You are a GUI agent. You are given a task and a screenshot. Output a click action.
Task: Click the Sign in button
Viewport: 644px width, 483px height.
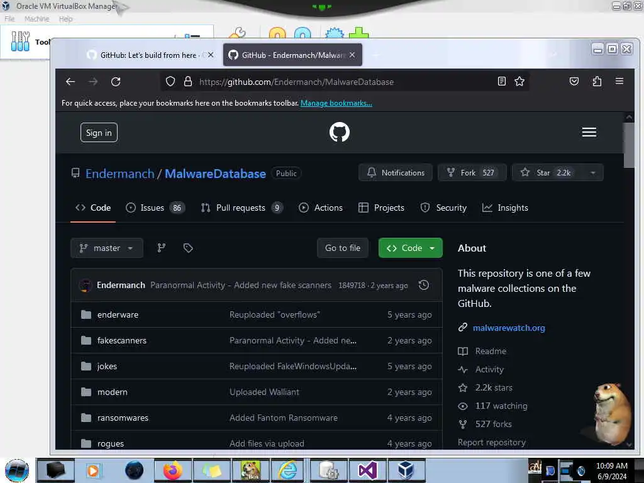[x=99, y=133]
